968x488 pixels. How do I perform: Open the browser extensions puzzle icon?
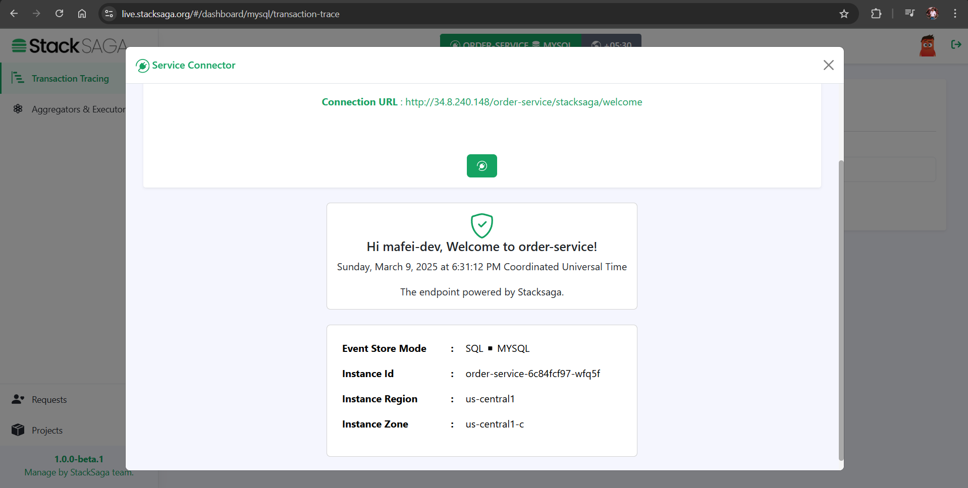click(877, 14)
